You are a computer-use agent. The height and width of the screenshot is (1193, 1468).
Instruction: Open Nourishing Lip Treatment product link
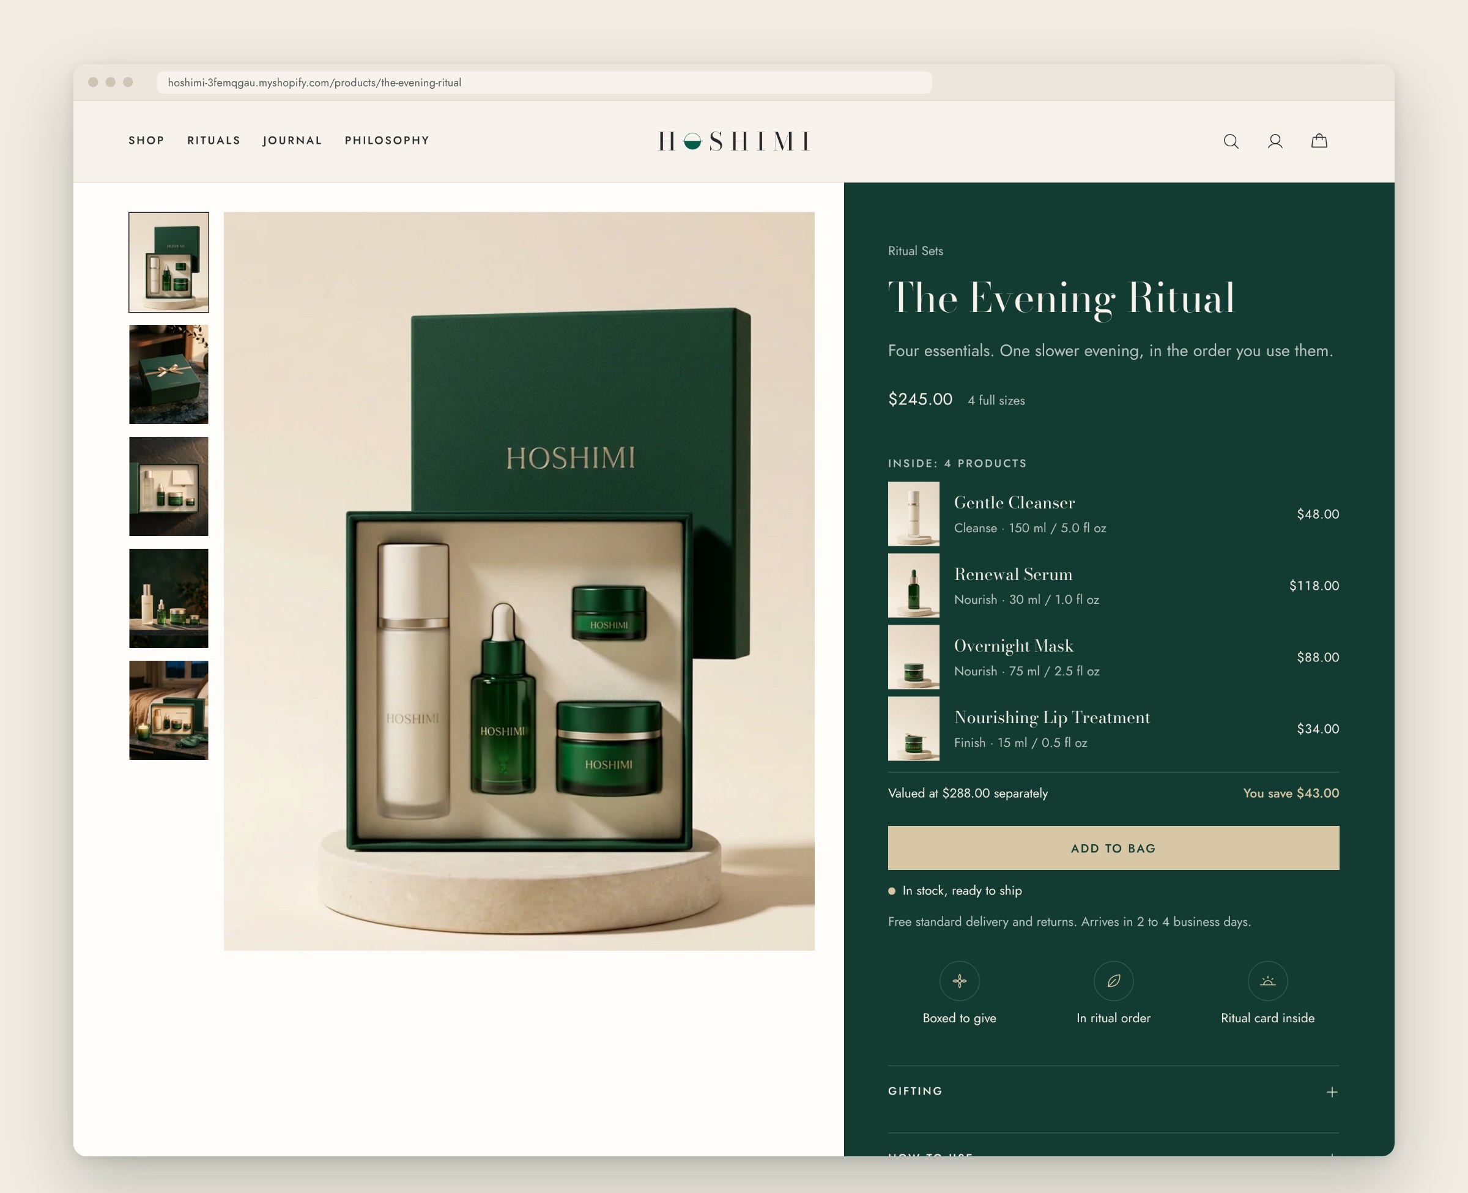pos(1051,718)
